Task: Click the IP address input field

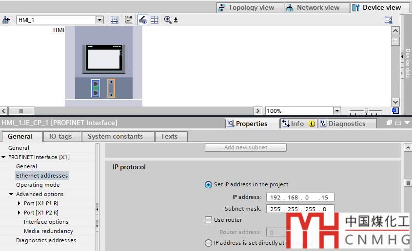Action: [297, 197]
